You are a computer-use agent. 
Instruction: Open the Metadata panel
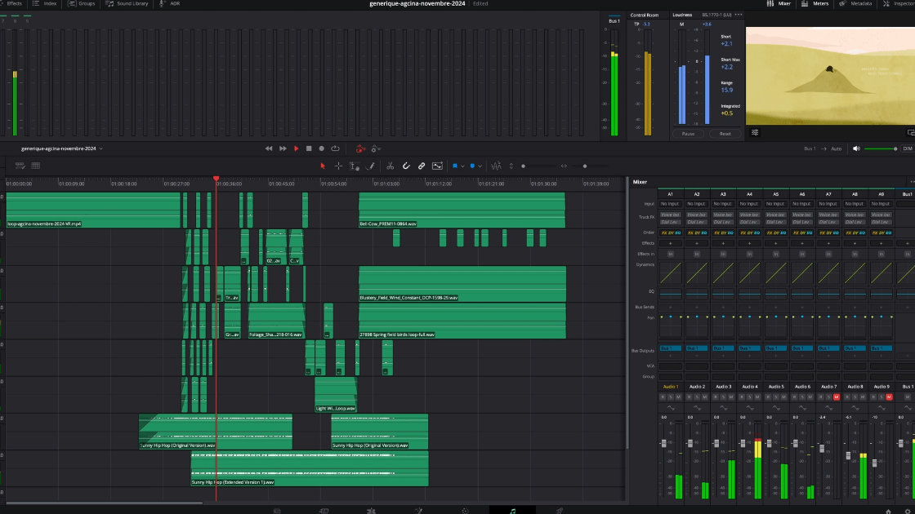point(855,3)
